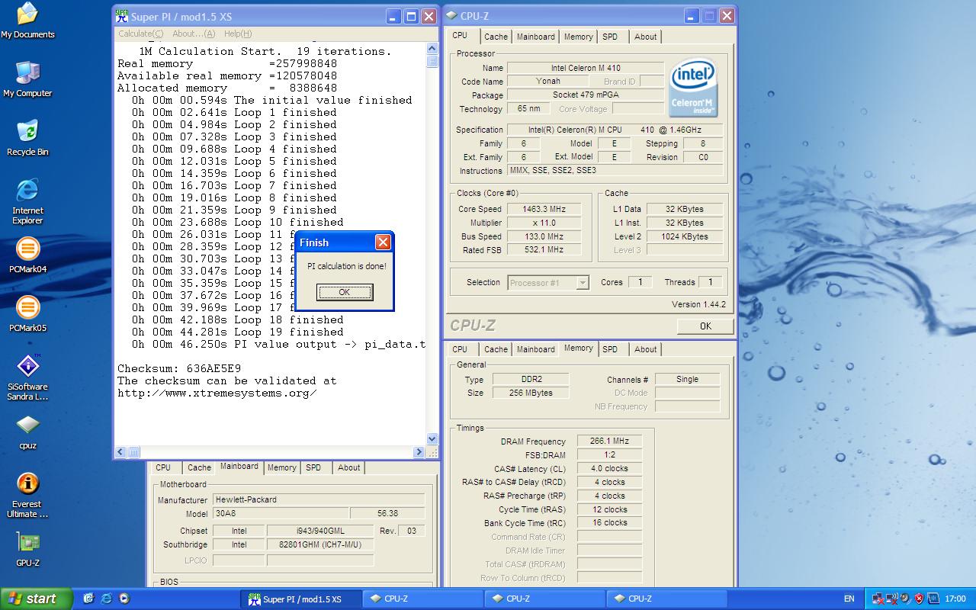Switch to the Memory tab in top CPU-Z window
This screenshot has width=976, height=610.
click(578, 37)
